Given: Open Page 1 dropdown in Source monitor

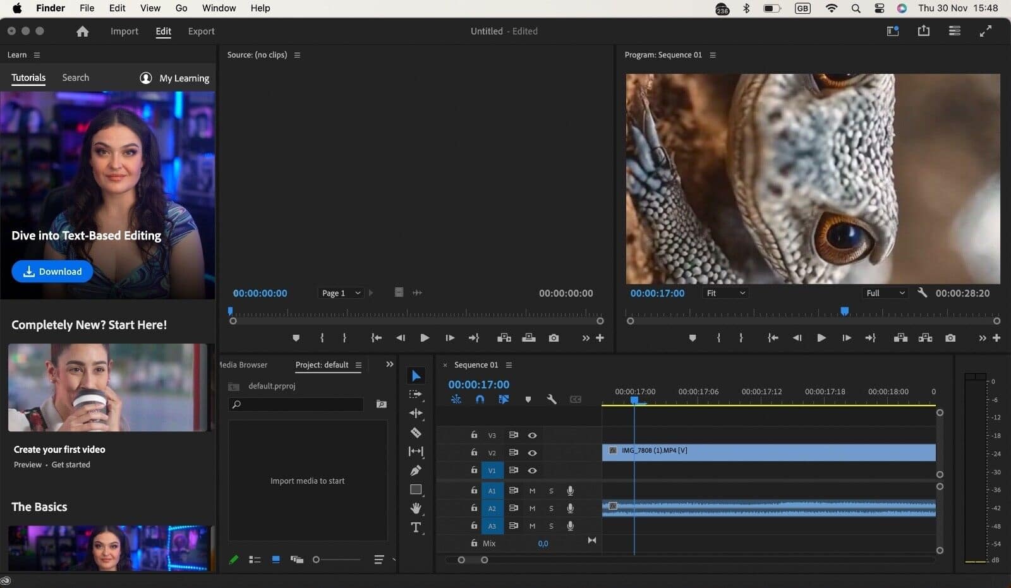Looking at the screenshot, I should [341, 293].
